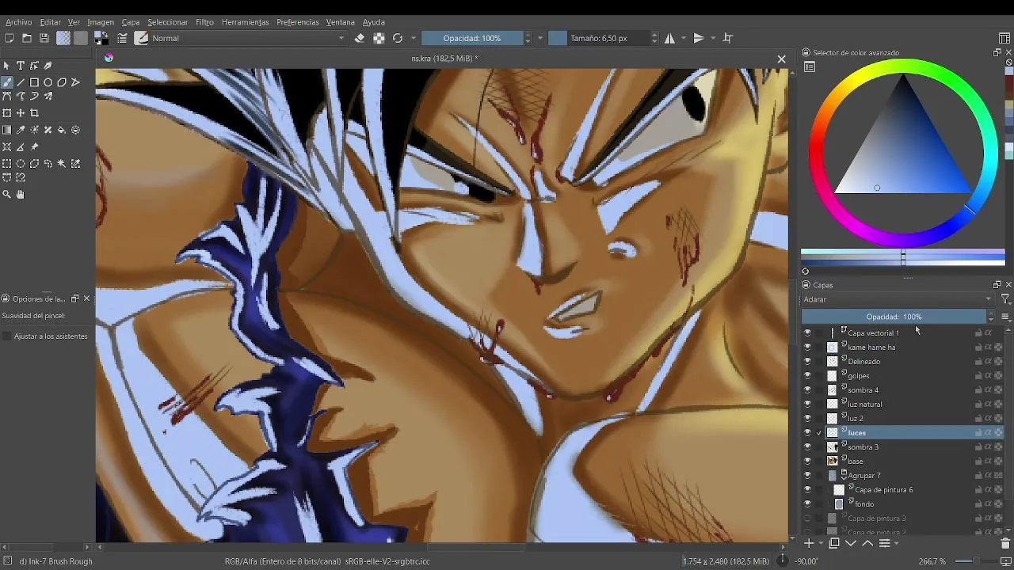Open the Filtro menu
The height and width of the screenshot is (570, 1014).
point(204,22)
